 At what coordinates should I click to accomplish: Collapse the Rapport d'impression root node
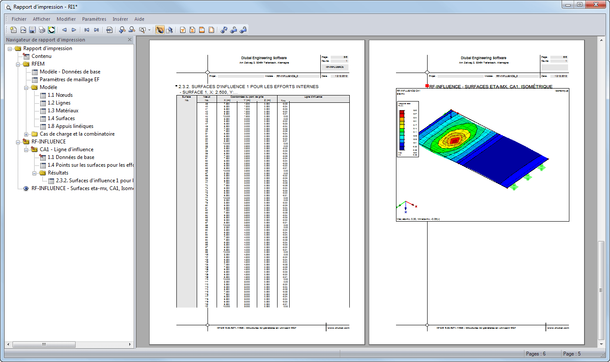[x=10, y=48]
